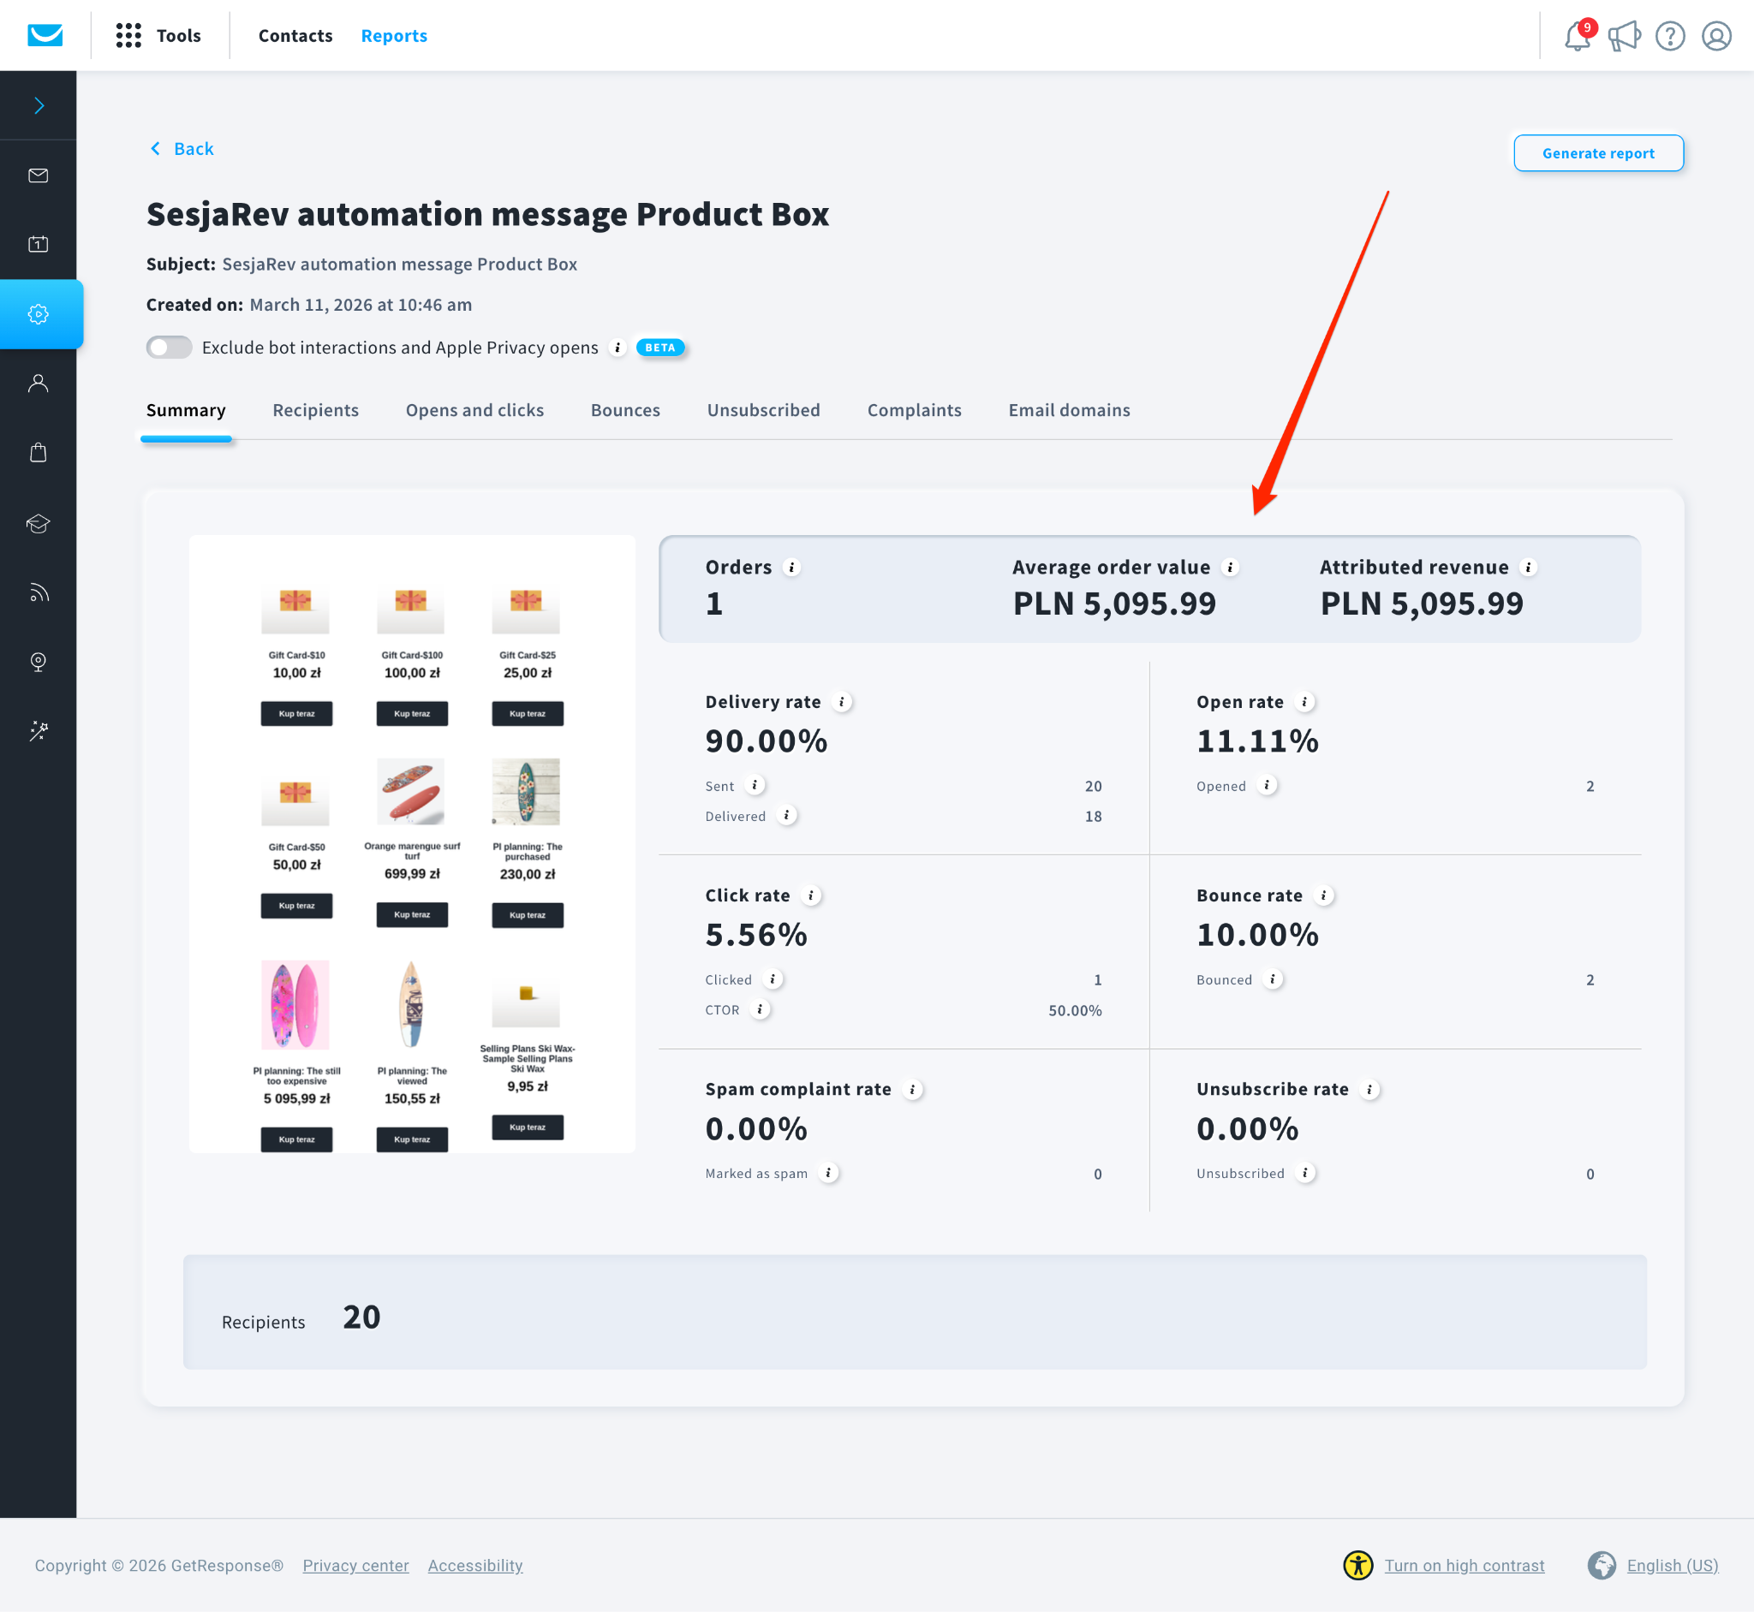Click the Tools menu label
The image size is (1754, 1612).
[x=179, y=36]
